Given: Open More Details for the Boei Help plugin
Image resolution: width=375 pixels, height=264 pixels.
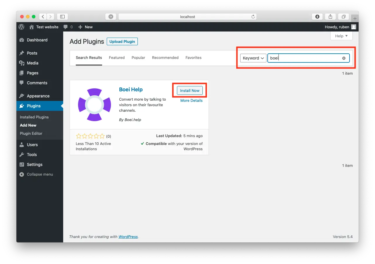Looking at the screenshot, I should tap(192, 100).
